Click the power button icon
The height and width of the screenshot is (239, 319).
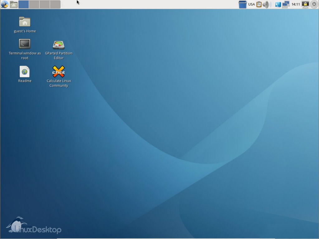[314, 4]
